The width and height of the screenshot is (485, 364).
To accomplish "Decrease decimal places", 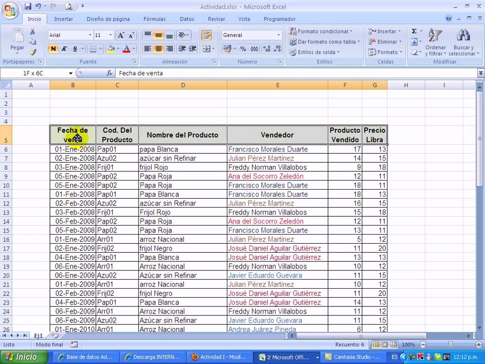I will (277, 49).
